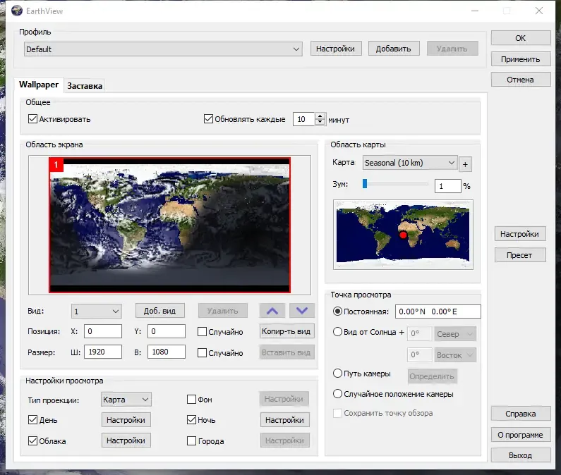This screenshot has width=561, height=475.
Task: Enable the Города checkbox
Action: point(191,440)
